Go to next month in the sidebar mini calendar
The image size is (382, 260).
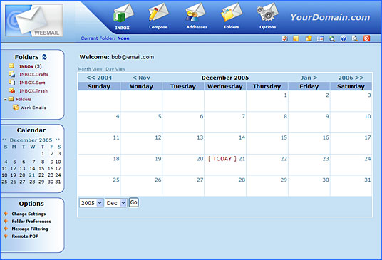pos(57,140)
